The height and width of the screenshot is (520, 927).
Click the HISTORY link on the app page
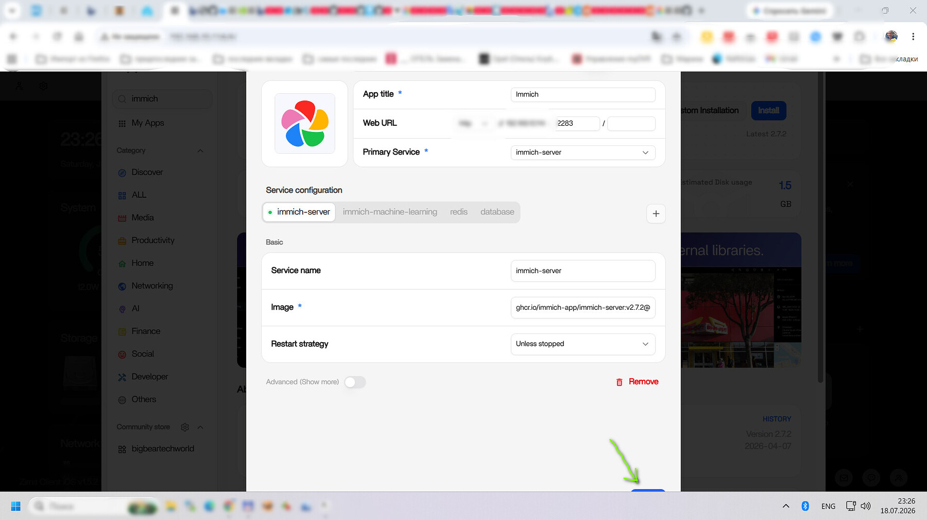[x=777, y=419]
